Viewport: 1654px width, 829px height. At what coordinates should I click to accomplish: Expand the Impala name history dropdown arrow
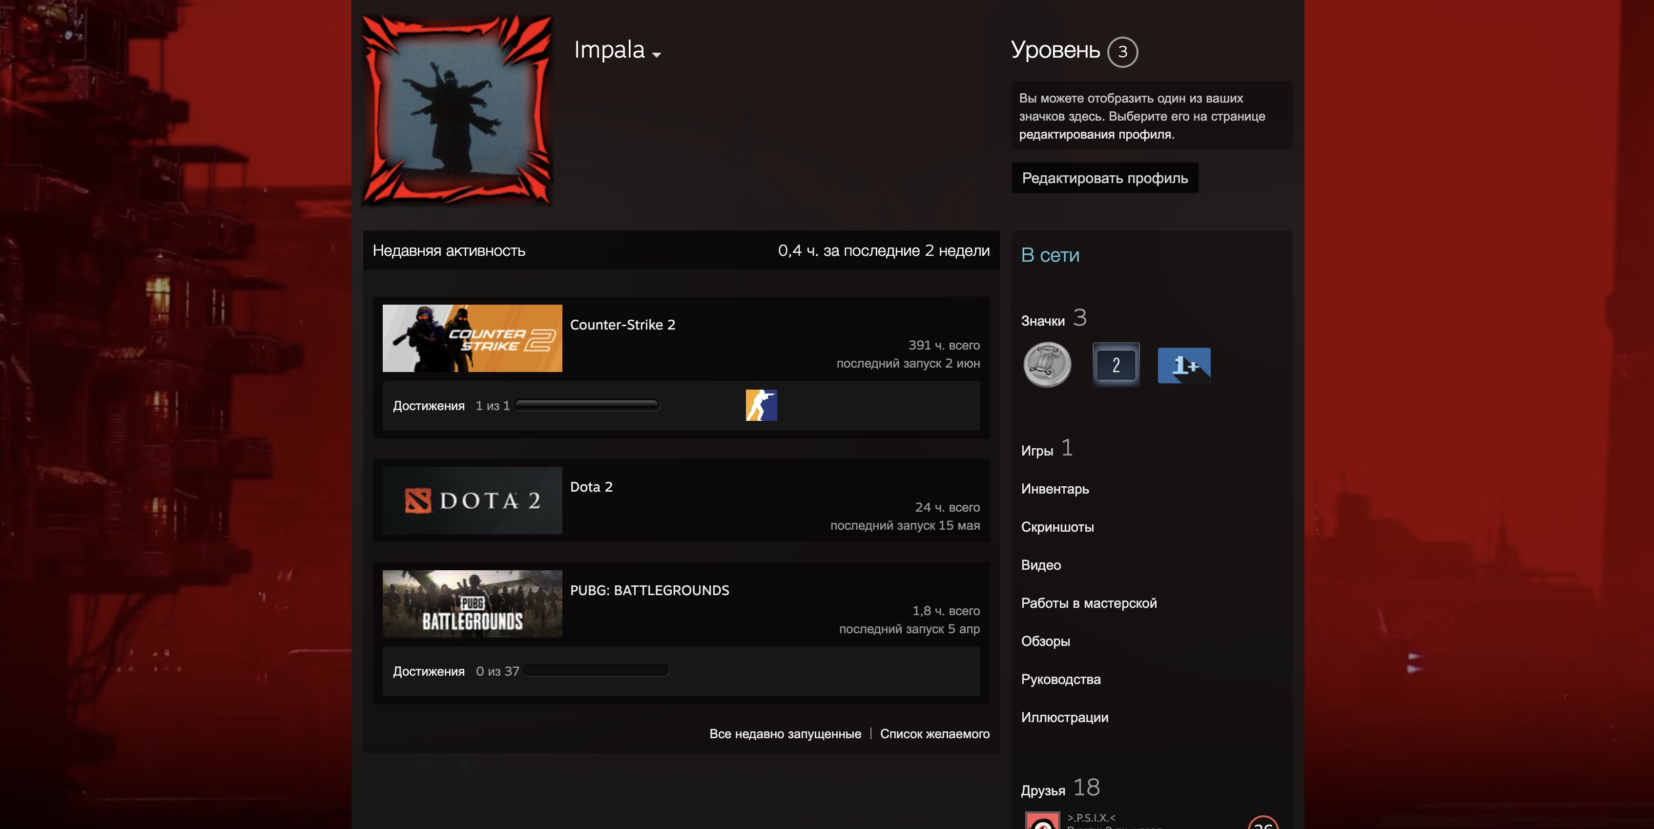(x=656, y=55)
